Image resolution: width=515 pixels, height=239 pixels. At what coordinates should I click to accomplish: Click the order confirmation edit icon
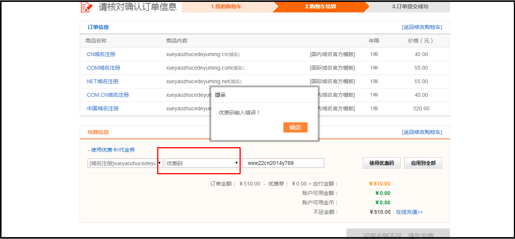pos(87,7)
